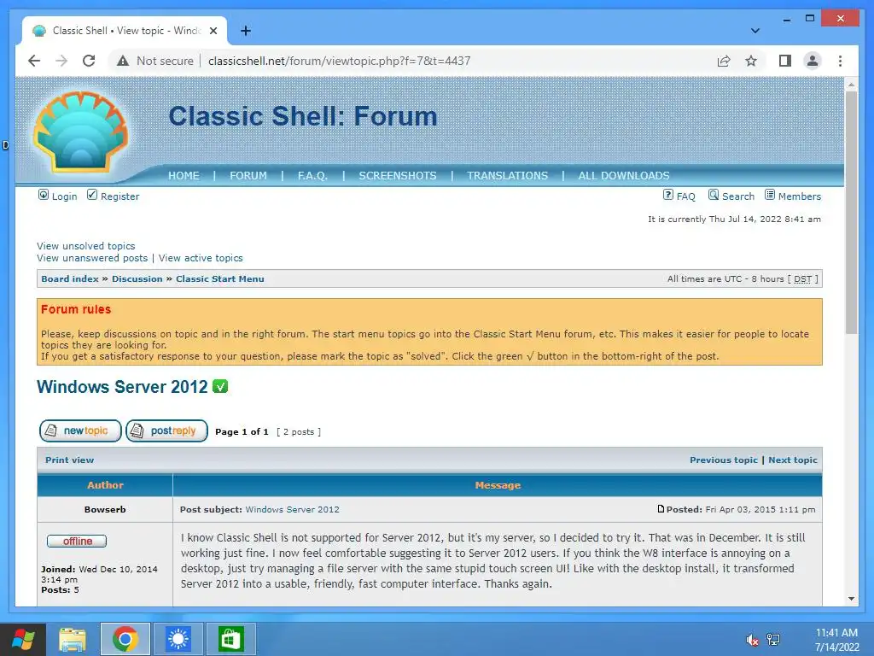Open the Chrome profile avatar

point(813,61)
